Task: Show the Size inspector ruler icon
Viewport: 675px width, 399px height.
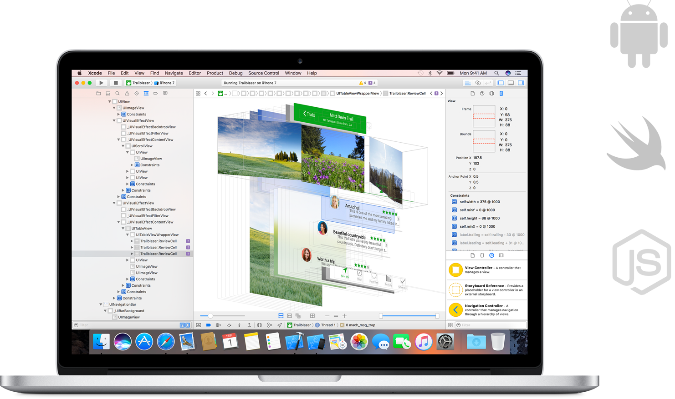Action: coord(501,93)
